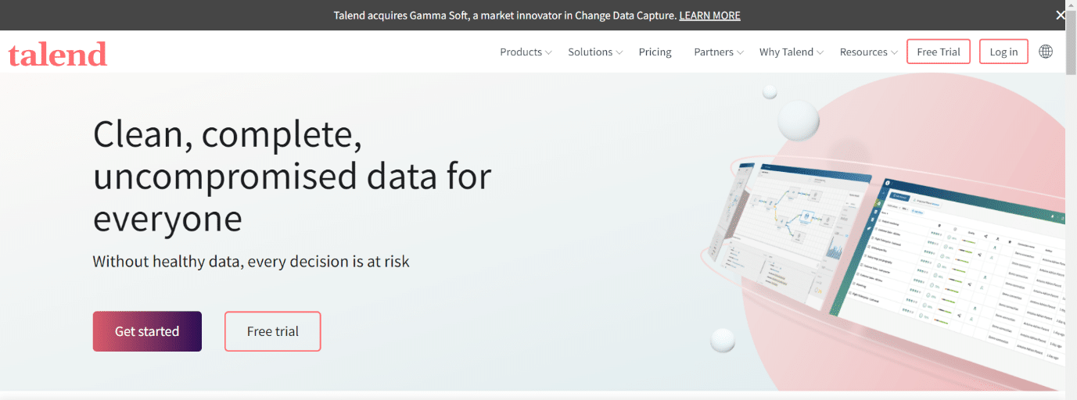Screen dimensions: 1077x400
Task: Click 'Without healthy data, every decision is at risk'
Action: (x=251, y=261)
